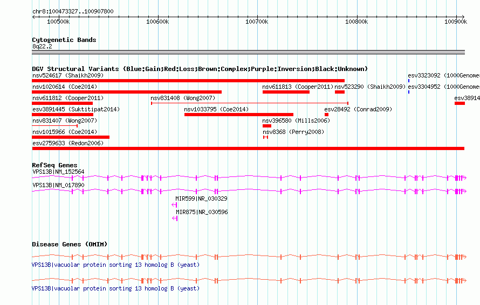Screen dimensions: 480x305
Task: Click the 100500k ruler tick label
Action: [58, 22]
